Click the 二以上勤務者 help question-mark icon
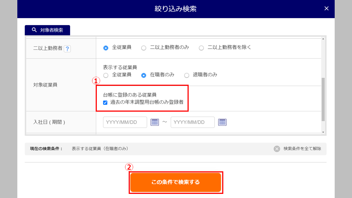Image resolution: width=352 pixels, height=198 pixels. tap(67, 49)
